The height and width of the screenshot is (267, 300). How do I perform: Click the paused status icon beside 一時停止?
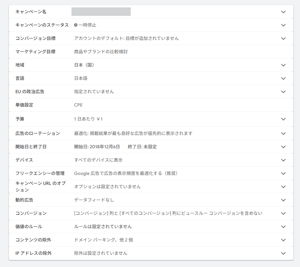(76, 25)
